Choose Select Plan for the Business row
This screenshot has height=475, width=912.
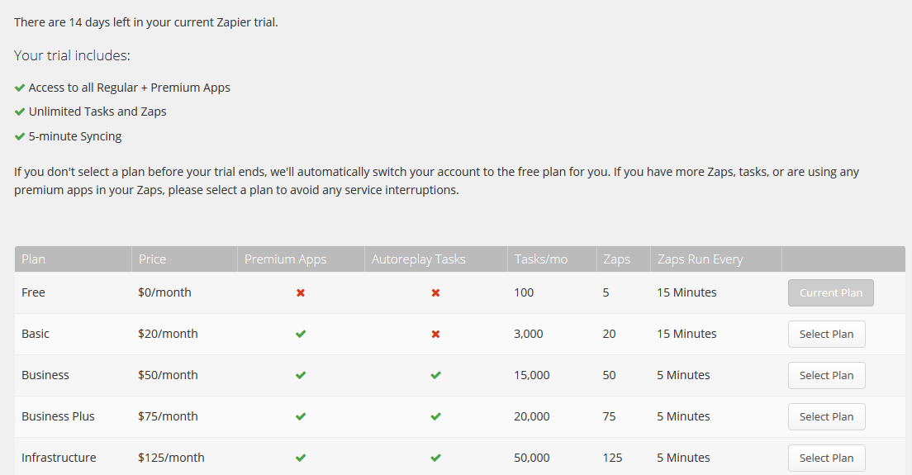point(826,376)
